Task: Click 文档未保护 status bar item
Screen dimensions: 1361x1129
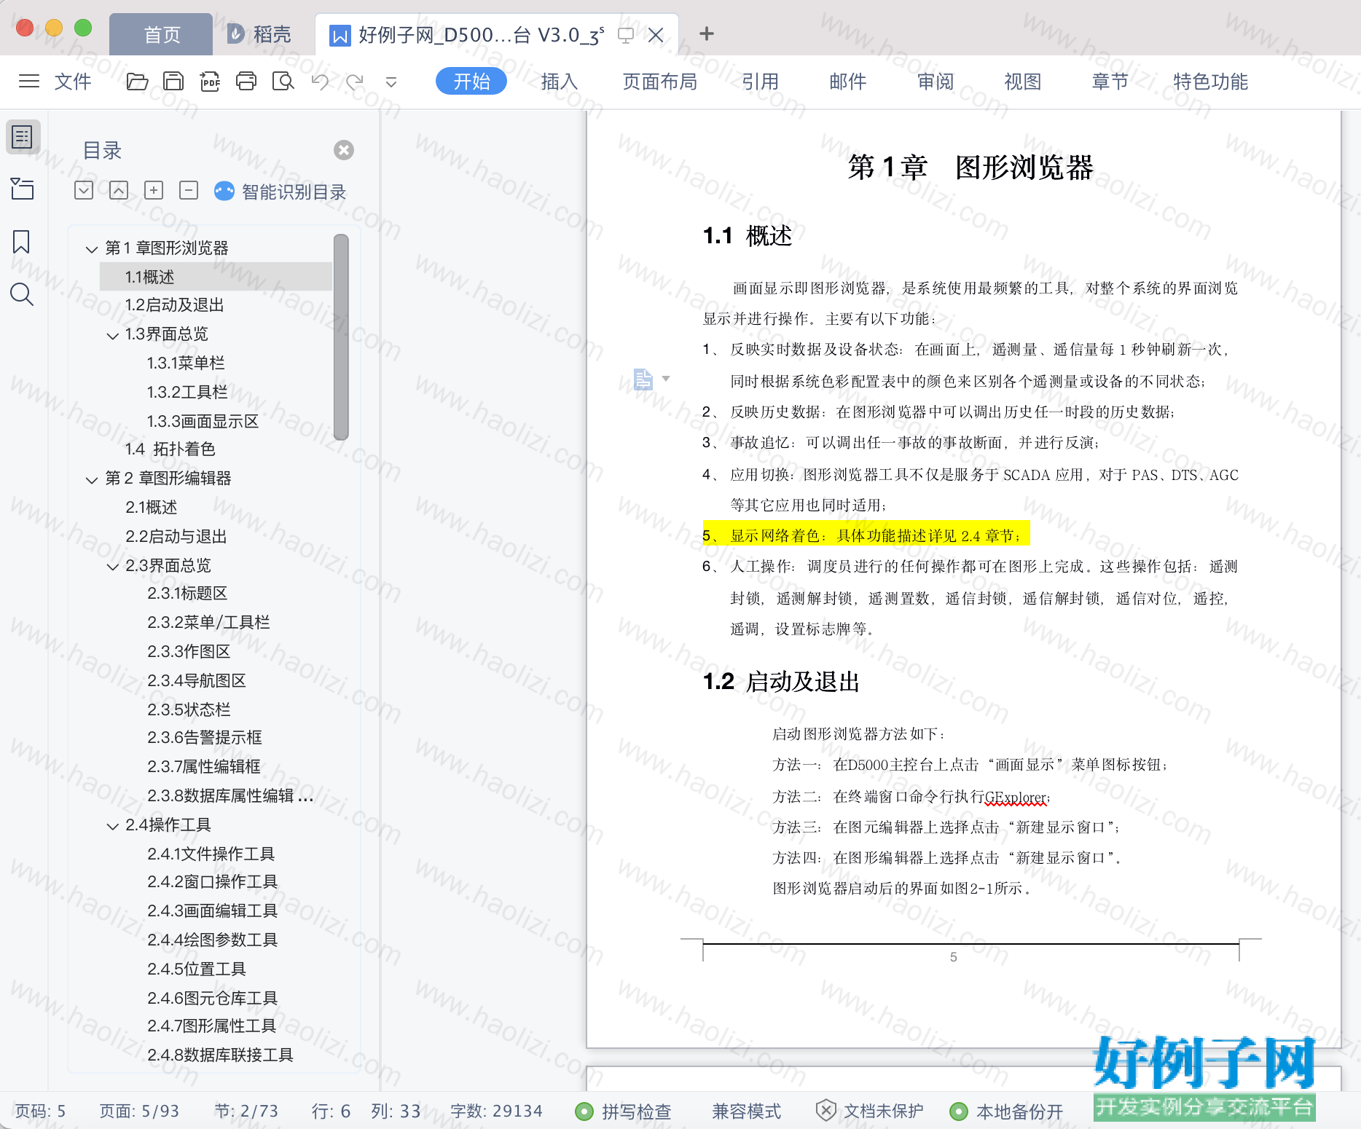Action: tap(870, 1112)
